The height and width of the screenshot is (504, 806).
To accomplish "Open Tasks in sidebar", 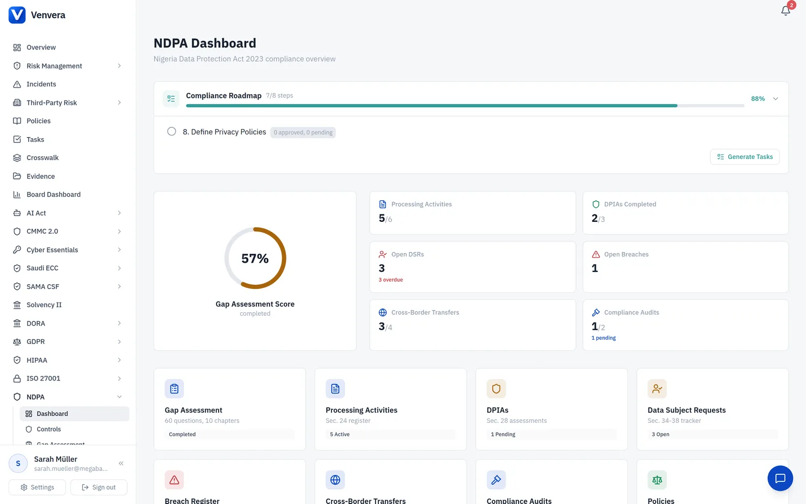I will 69,140.
